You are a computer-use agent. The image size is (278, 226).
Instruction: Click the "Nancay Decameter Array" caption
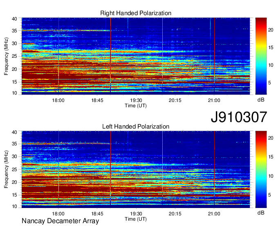click(x=60, y=221)
